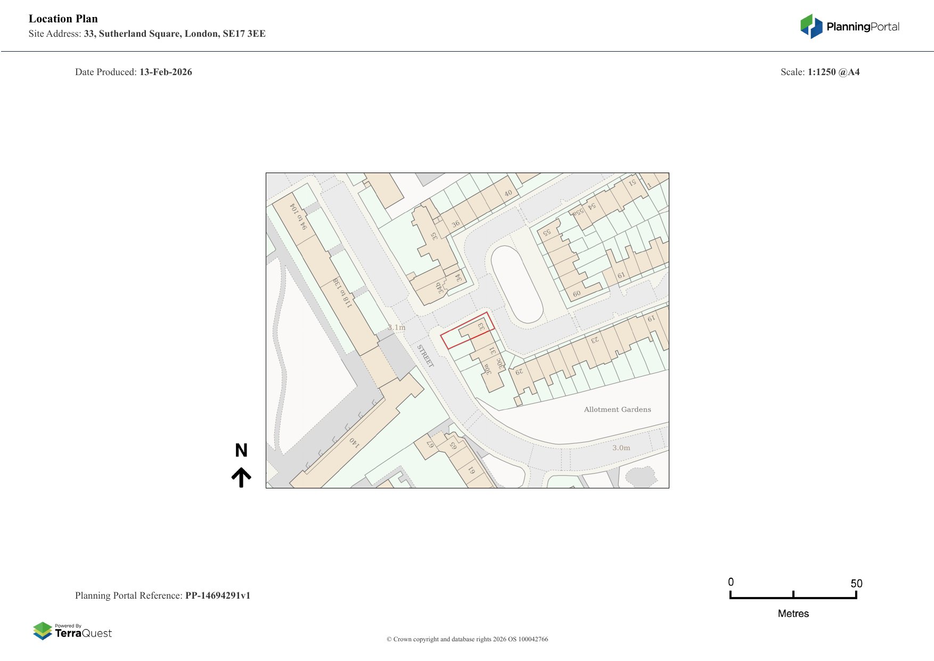Click the 0 mark on scale bar

tap(731, 582)
